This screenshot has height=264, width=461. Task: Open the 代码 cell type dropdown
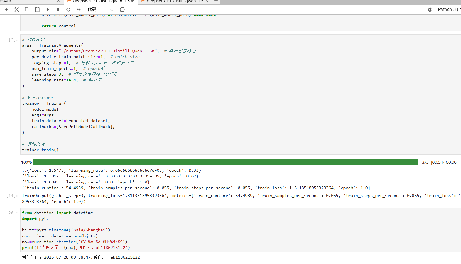click(x=100, y=10)
